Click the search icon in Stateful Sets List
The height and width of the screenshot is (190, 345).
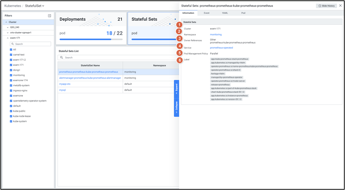pos(62,58)
